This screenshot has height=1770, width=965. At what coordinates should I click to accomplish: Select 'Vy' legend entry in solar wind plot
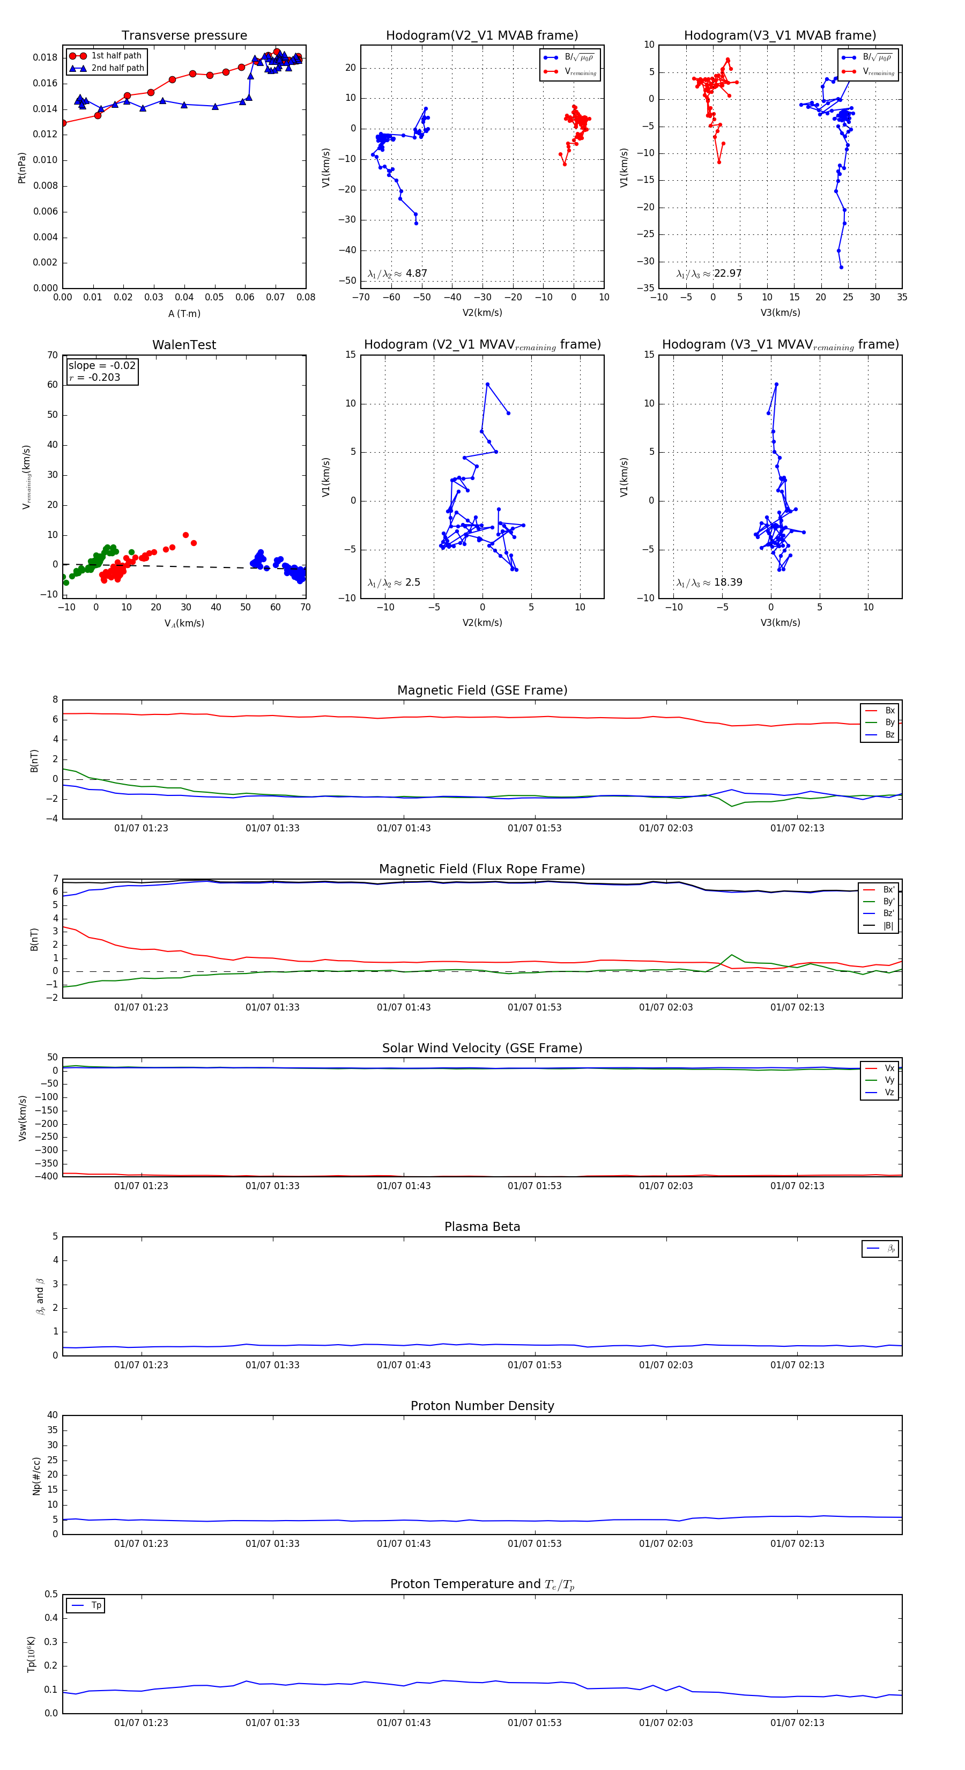(880, 1080)
